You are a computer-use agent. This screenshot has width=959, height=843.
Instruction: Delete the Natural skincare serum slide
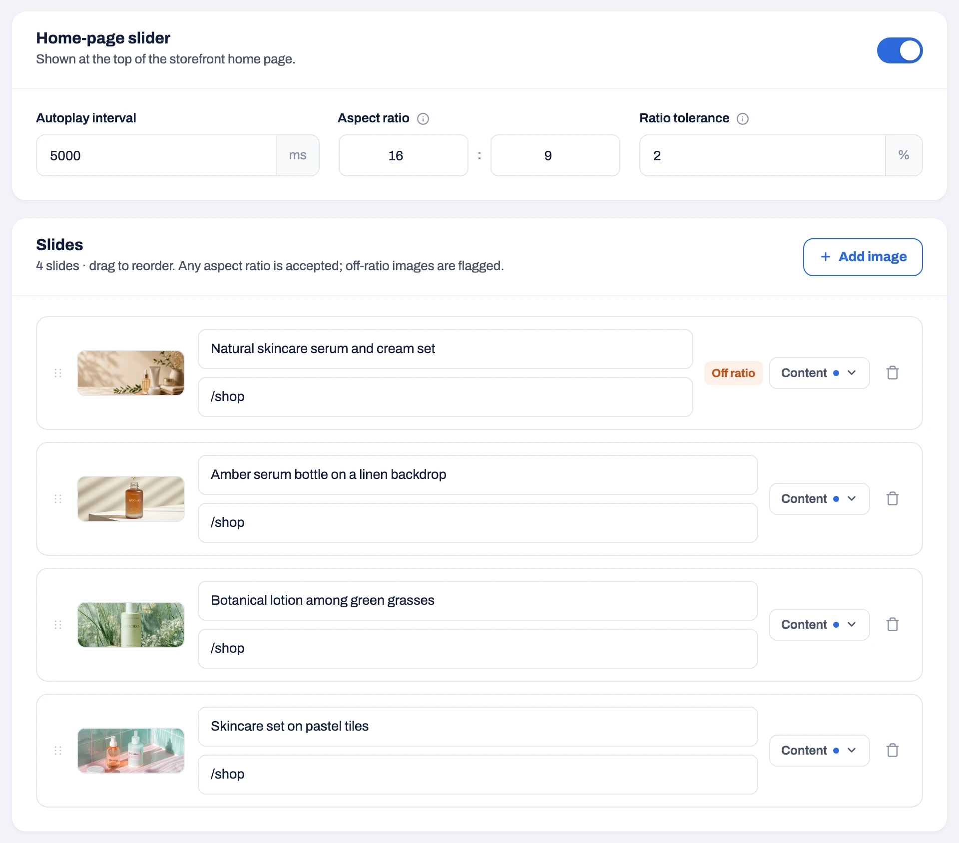(x=893, y=373)
